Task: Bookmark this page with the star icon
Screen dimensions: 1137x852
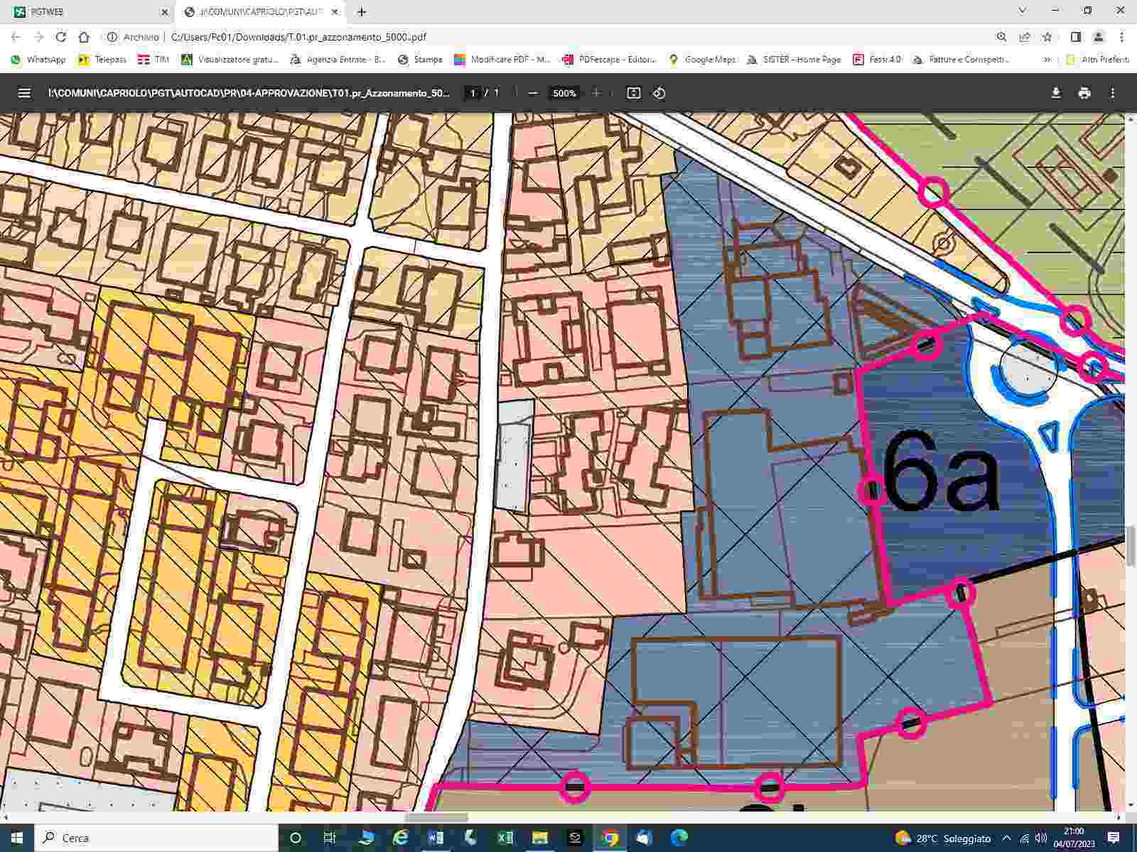Action: (1047, 37)
